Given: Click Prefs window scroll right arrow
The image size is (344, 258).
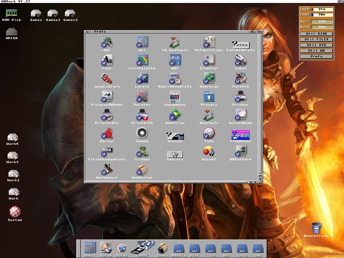Looking at the screenshot, I should point(255,182).
